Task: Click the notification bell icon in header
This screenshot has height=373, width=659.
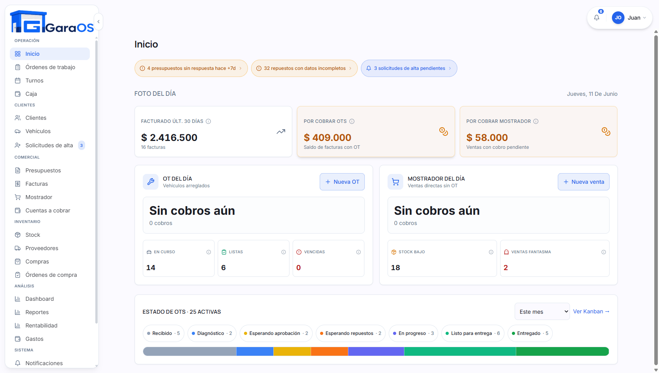Action: click(x=597, y=18)
